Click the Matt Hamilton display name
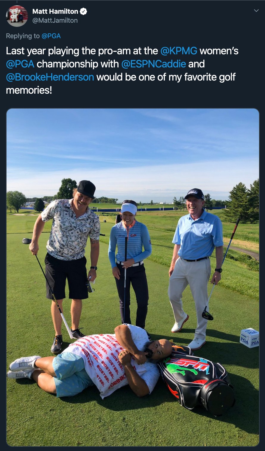The height and width of the screenshot is (451, 265). 55,12
